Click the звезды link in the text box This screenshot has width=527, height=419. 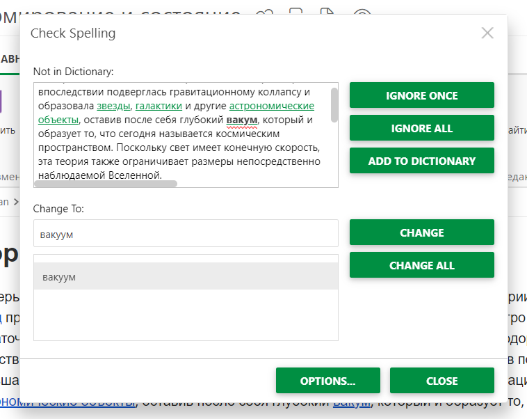pyautogui.click(x=113, y=106)
